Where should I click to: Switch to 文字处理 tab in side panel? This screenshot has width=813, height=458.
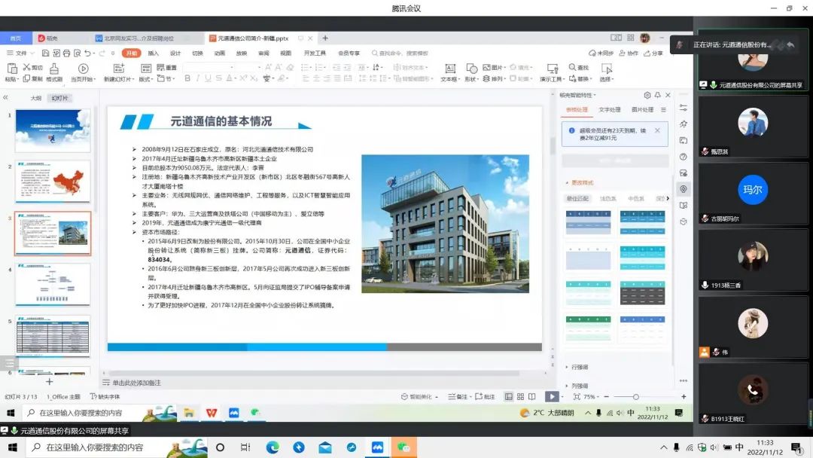609,109
